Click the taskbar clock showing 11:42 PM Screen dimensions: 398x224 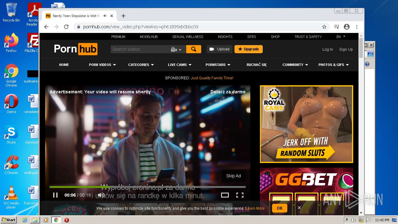point(382,220)
